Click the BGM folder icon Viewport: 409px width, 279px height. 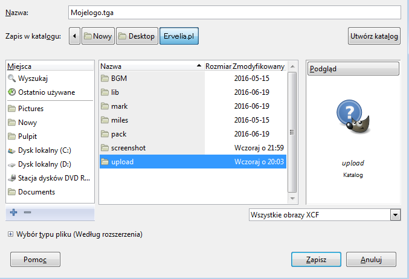tap(105, 79)
